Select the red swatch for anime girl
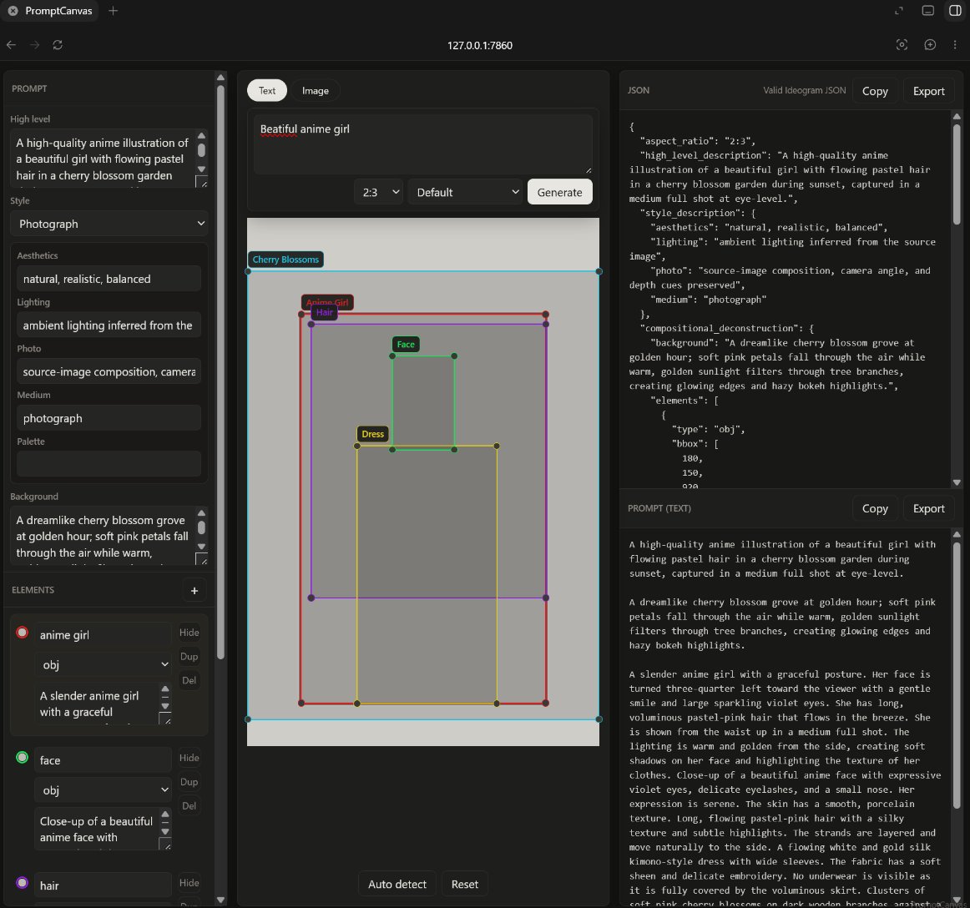 click(23, 632)
